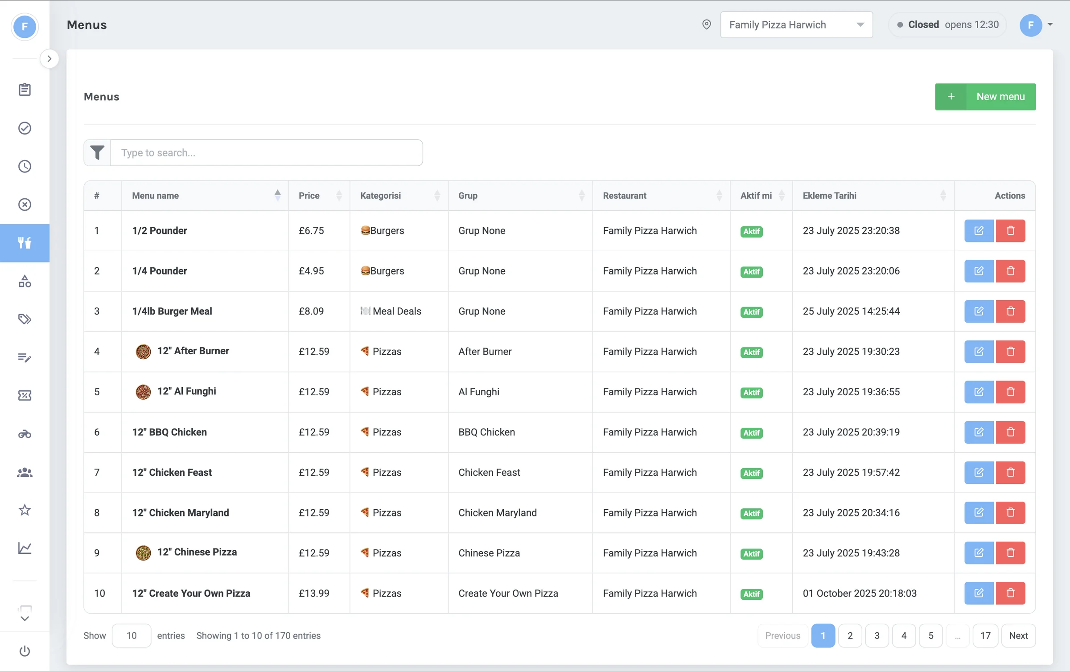The height and width of the screenshot is (671, 1070).
Task: Edit the 1/2 Pounder menu row
Action: tap(979, 231)
